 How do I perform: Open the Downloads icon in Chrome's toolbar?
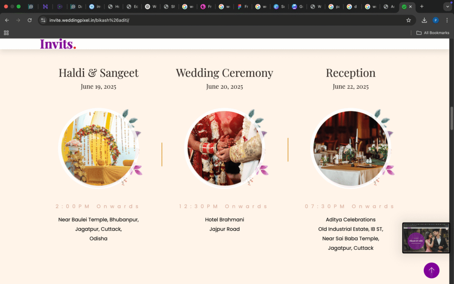[425, 20]
